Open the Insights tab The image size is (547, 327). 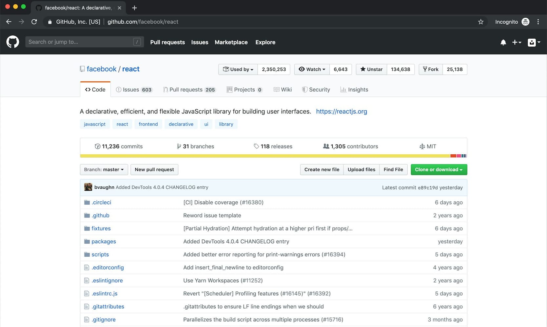(x=354, y=90)
